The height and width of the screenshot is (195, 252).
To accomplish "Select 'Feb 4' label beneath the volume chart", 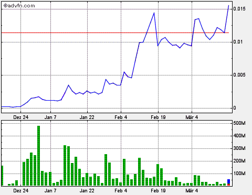I will coord(121,190).
